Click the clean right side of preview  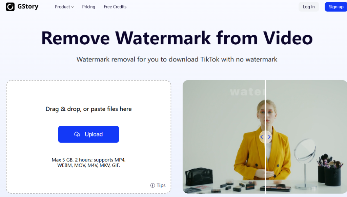(x=306, y=137)
